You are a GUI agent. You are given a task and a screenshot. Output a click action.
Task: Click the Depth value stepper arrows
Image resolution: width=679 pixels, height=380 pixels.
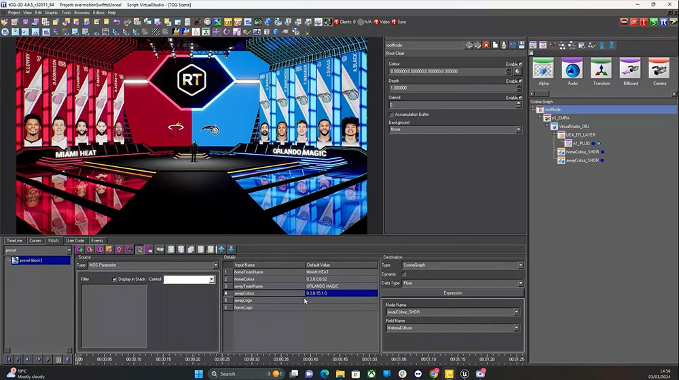point(519,88)
